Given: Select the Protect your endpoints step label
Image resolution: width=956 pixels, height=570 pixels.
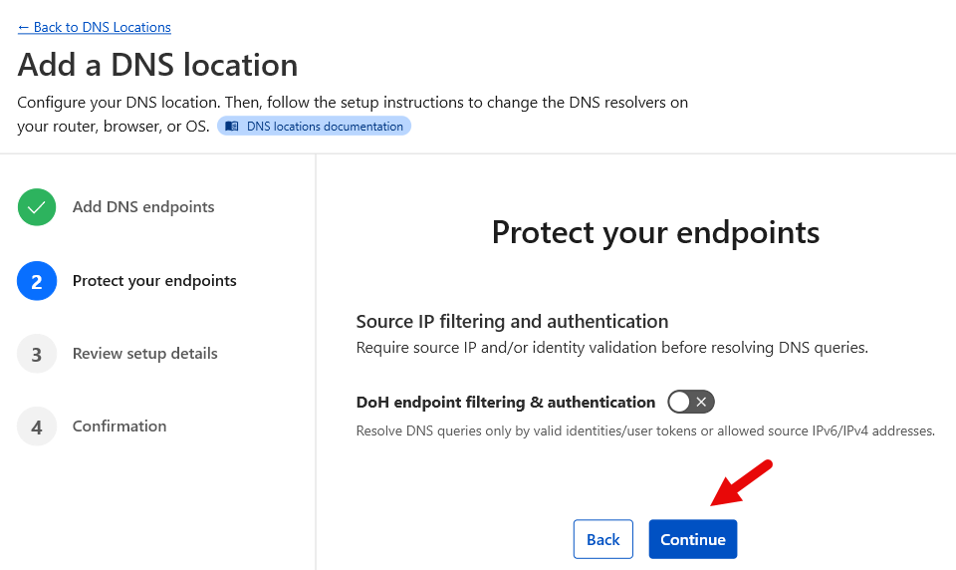Looking at the screenshot, I should (x=154, y=281).
